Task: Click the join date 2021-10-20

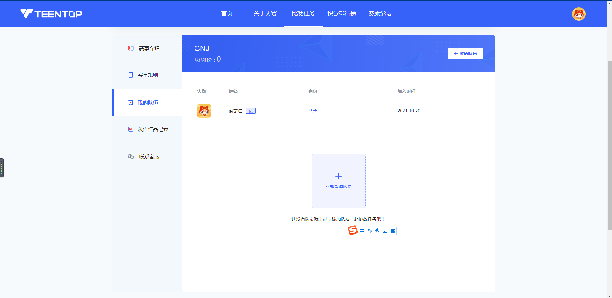Action: (409, 111)
